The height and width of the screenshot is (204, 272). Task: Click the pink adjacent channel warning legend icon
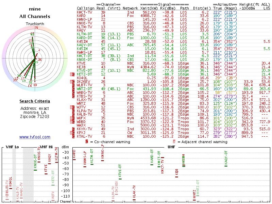coord(174,141)
